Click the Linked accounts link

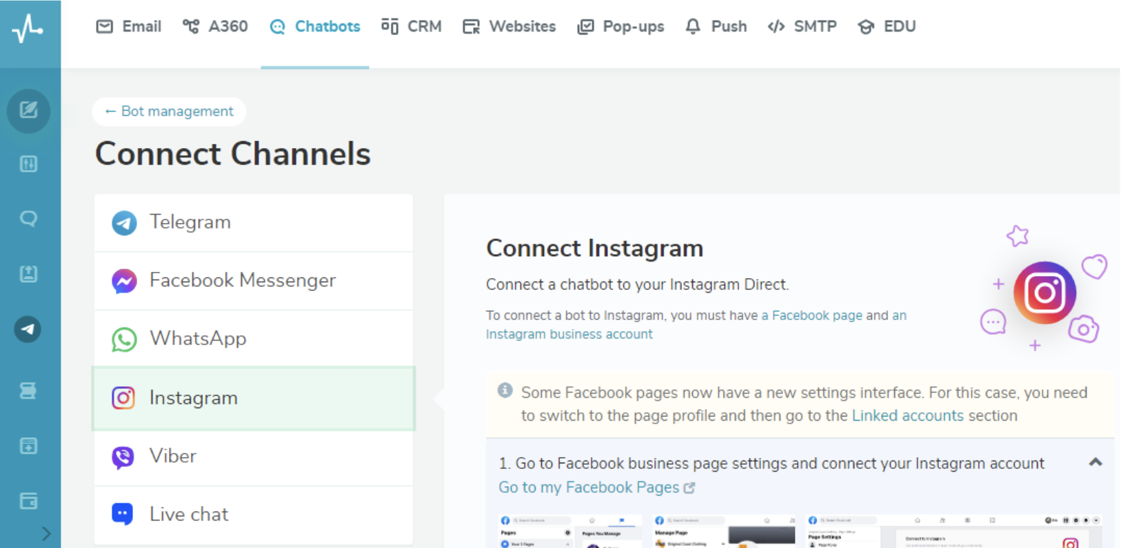point(907,416)
